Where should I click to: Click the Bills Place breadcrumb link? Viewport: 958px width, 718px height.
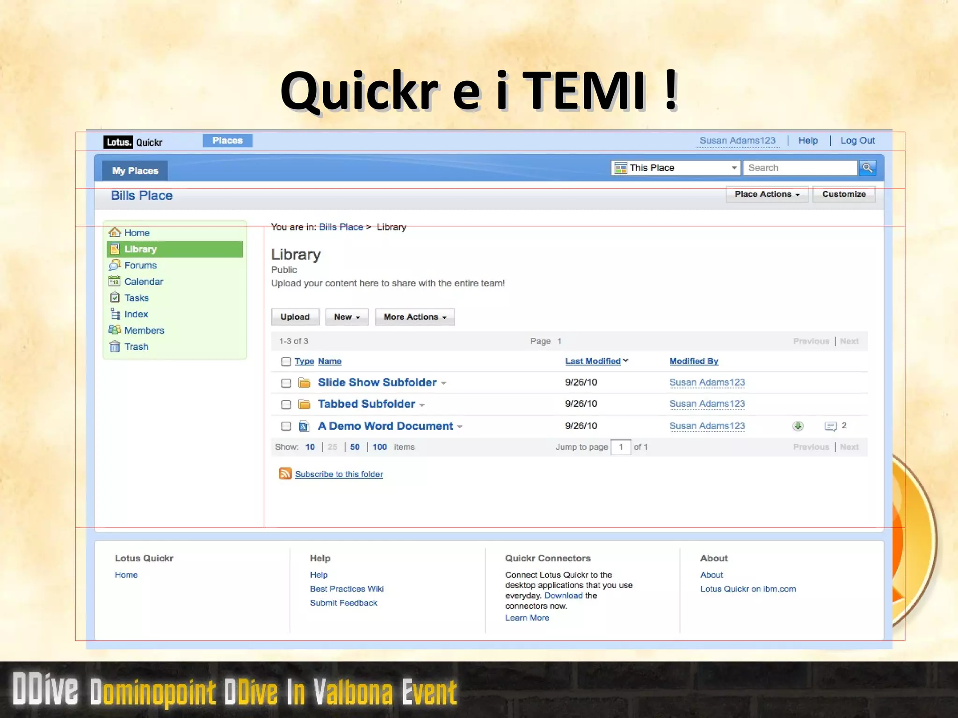coord(341,227)
